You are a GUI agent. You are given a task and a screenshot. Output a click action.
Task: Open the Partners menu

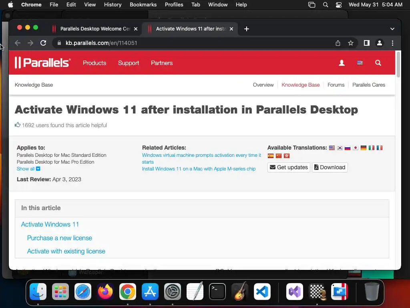click(162, 63)
